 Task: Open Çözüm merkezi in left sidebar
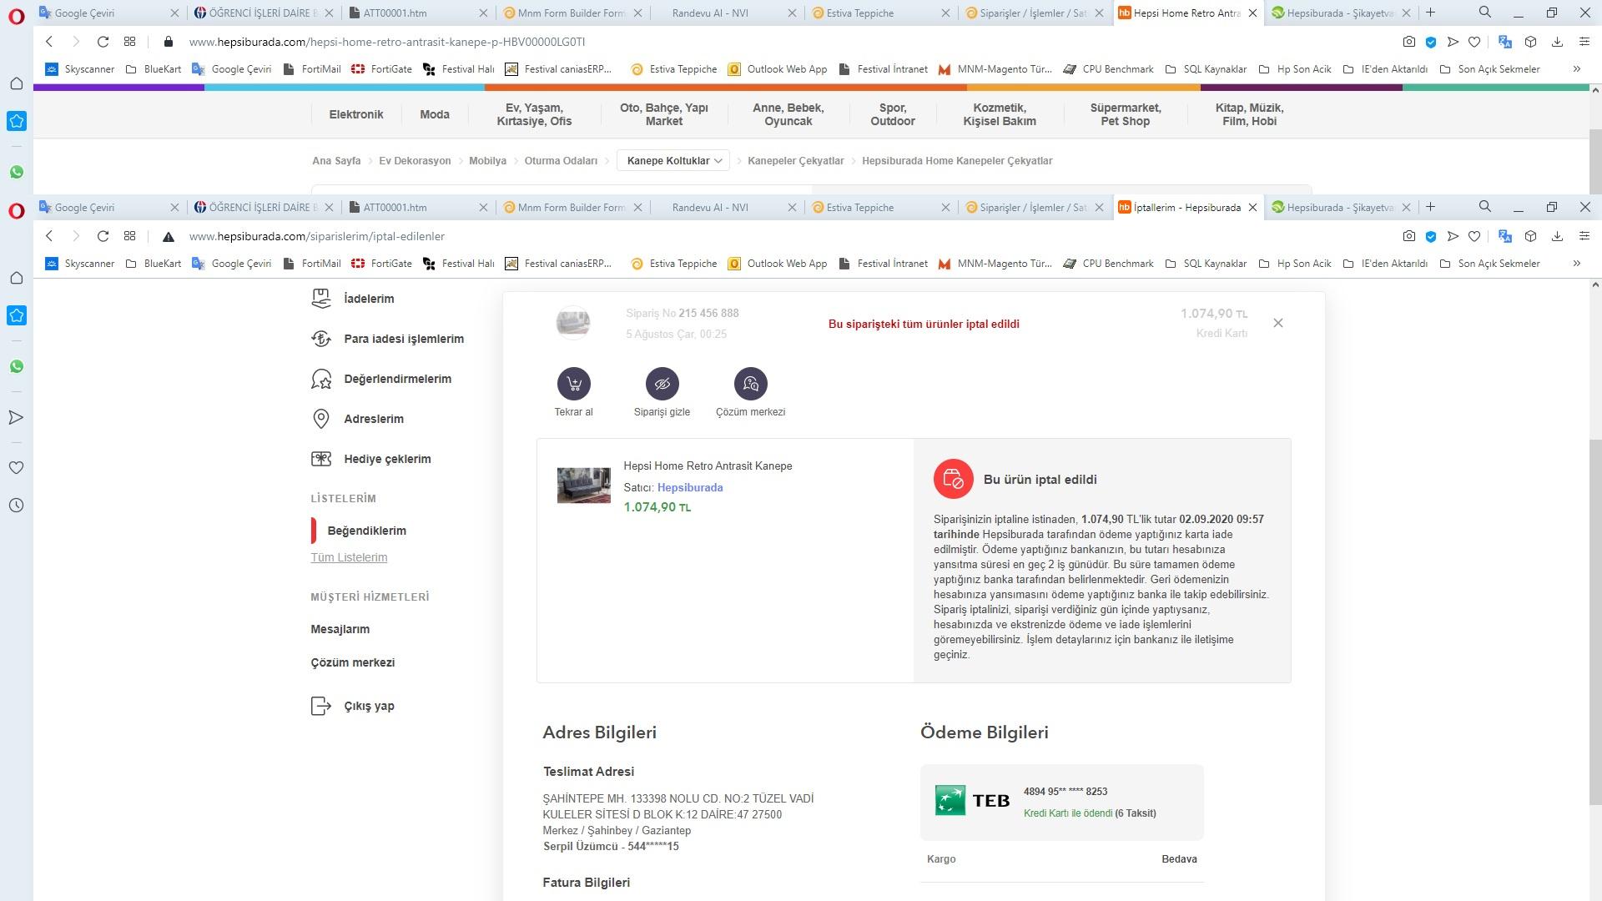352,662
